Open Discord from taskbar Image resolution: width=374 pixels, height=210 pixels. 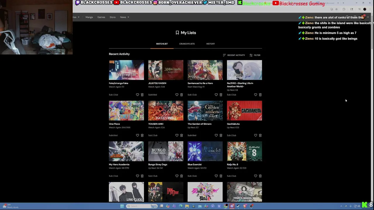pos(232,206)
